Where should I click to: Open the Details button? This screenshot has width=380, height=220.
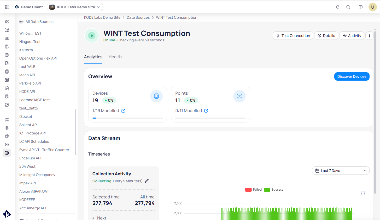(326, 36)
